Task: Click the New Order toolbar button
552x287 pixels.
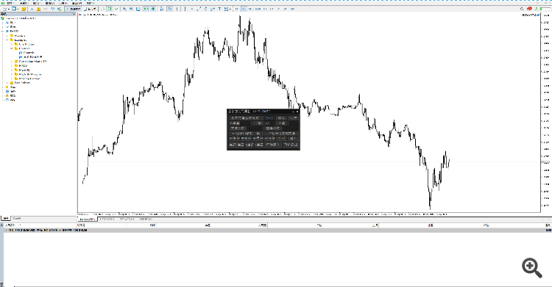Action: click(x=90, y=9)
